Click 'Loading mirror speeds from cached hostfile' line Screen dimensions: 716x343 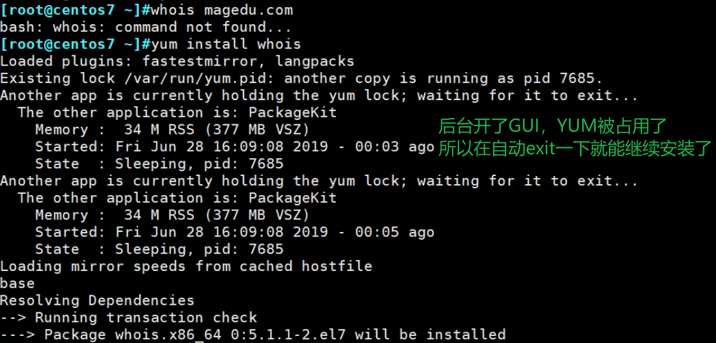click(186, 266)
